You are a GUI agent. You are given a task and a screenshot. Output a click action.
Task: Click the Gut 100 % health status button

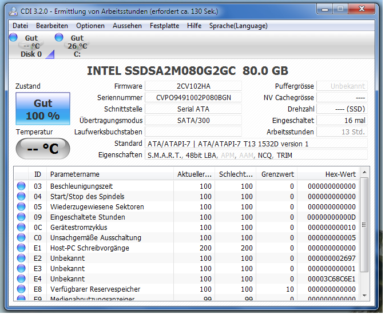coord(43,109)
